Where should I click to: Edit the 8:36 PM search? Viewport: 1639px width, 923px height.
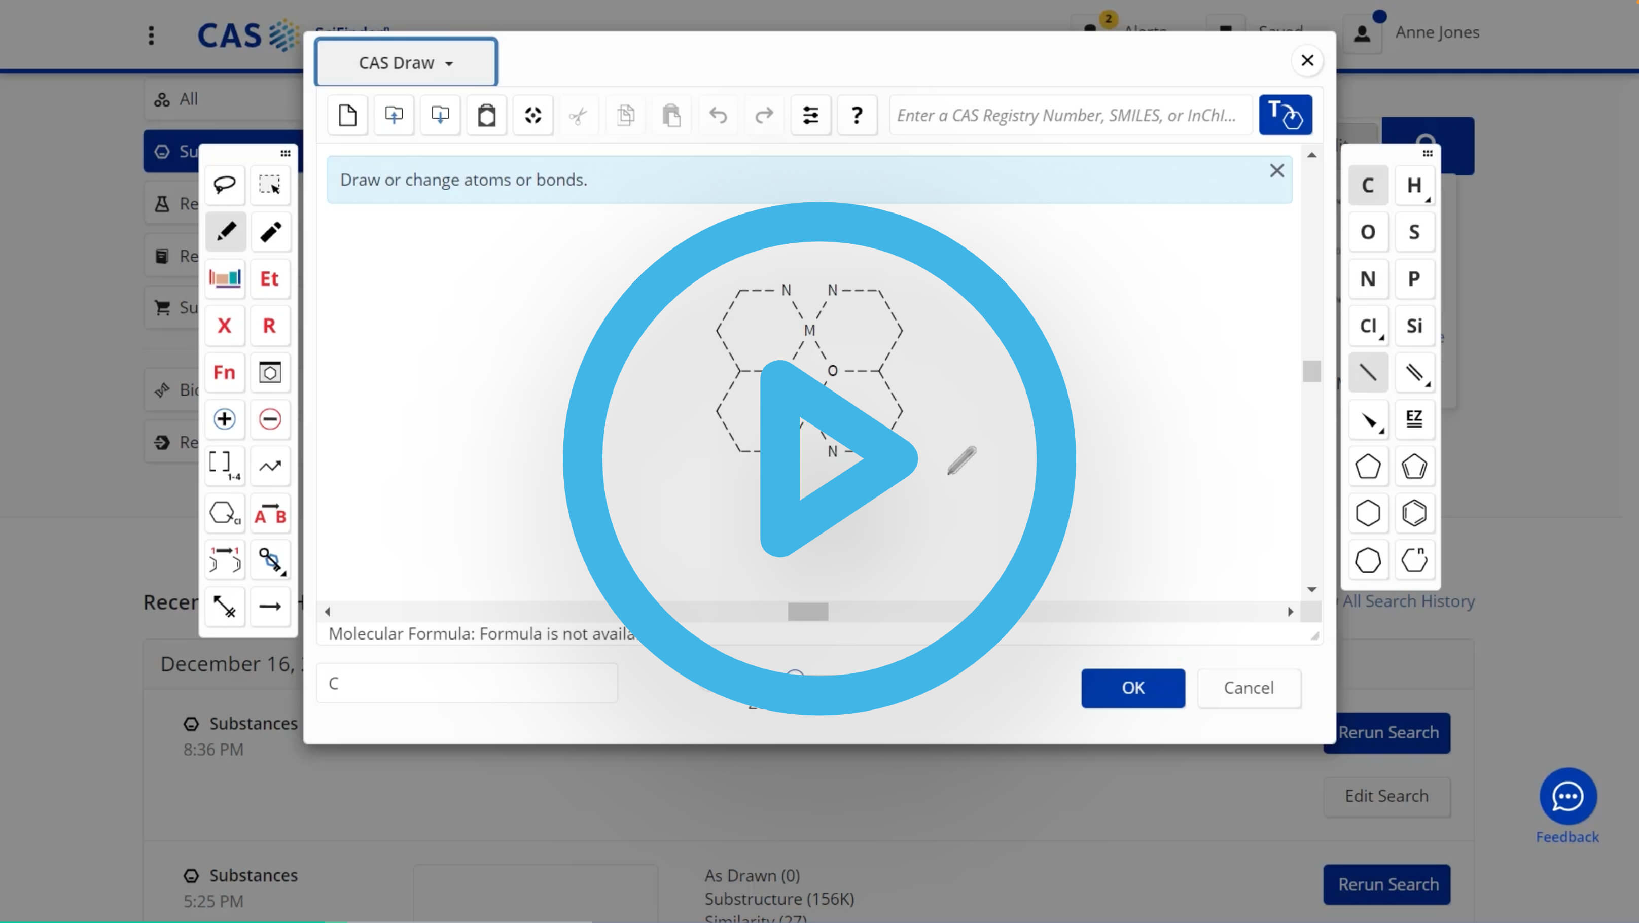pos(1387,796)
